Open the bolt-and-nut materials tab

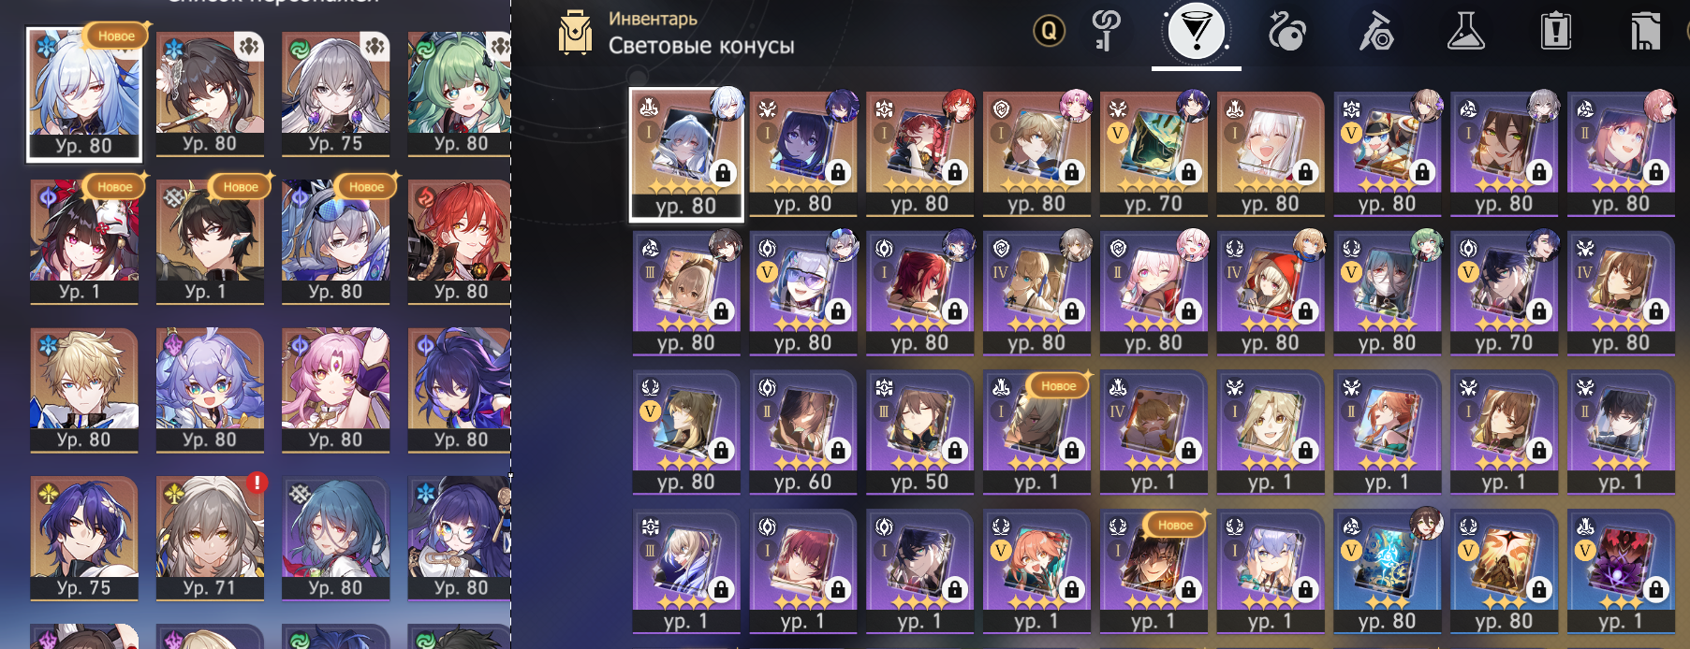1376,32
